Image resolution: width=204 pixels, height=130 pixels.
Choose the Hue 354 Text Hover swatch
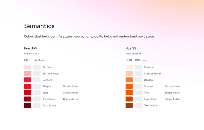pos(27,99)
